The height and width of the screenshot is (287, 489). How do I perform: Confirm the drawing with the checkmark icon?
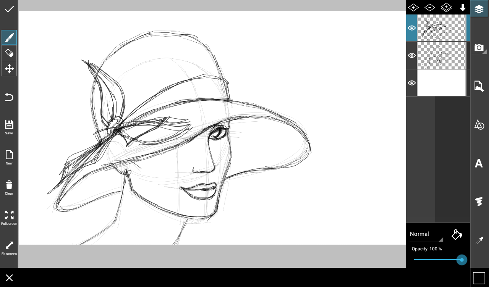coord(9,9)
